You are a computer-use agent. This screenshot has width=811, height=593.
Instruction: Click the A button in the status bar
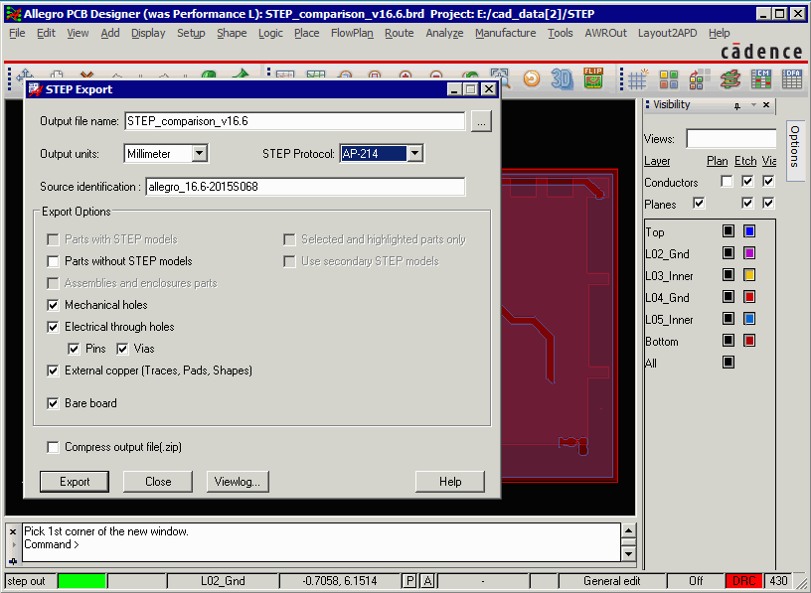427,581
